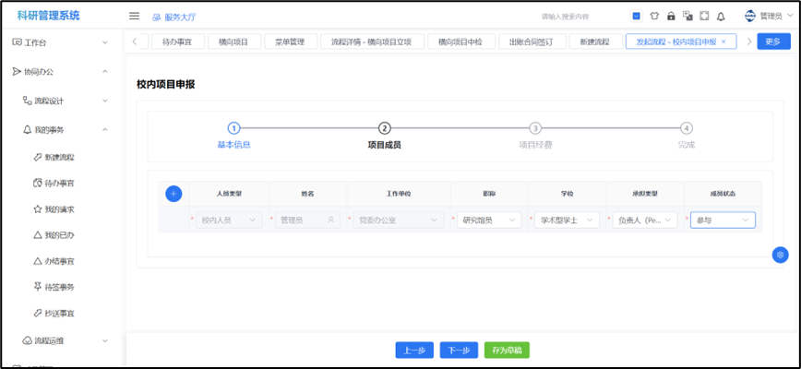Click the 下一步 button
Viewport: 801px width, 369px height.
(x=459, y=350)
